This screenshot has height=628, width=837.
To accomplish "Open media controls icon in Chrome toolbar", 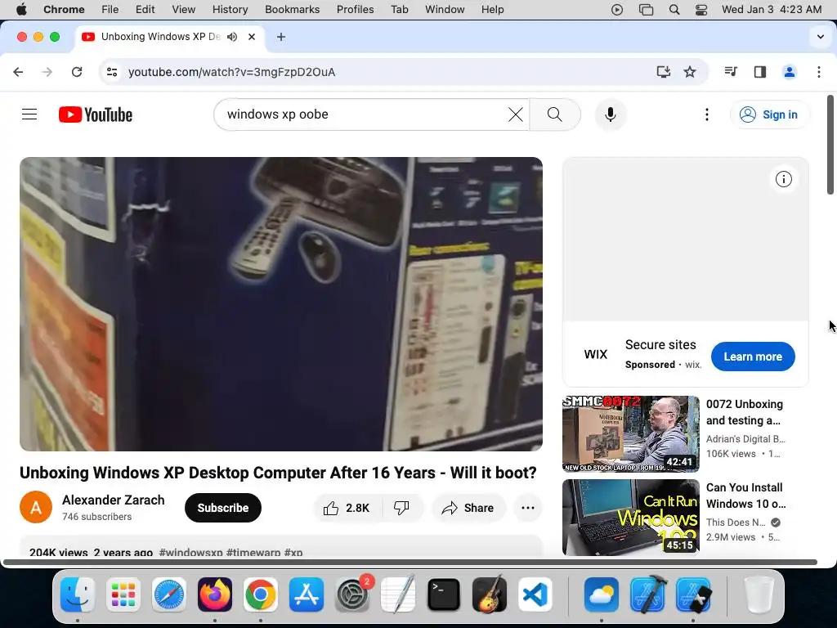I will (730, 72).
